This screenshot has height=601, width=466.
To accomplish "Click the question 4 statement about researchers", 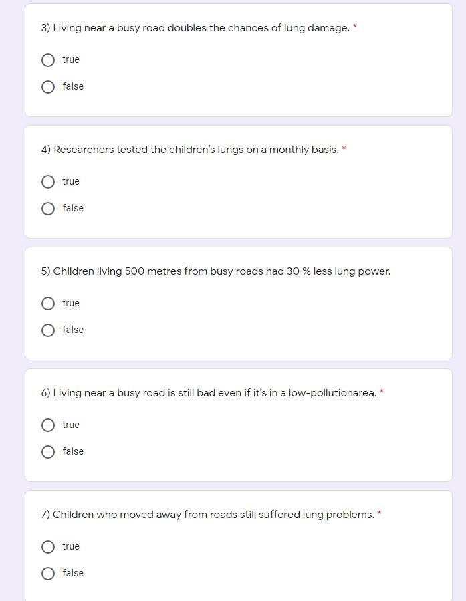I will coord(189,150).
